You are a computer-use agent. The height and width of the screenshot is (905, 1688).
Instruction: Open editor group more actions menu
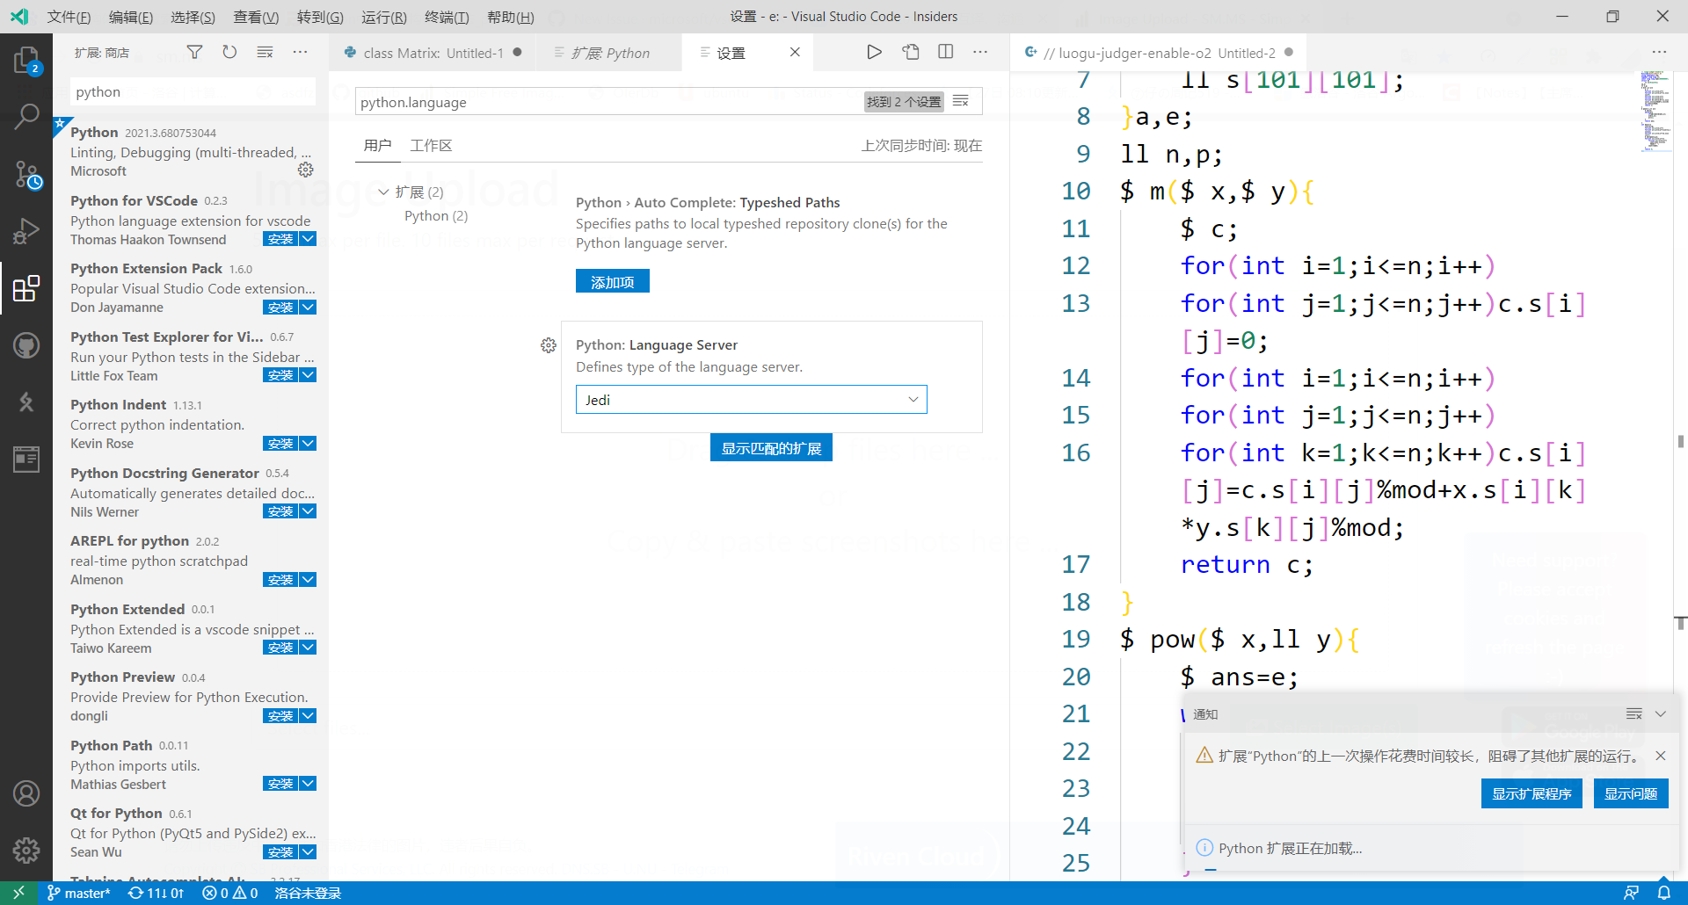[980, 53]
